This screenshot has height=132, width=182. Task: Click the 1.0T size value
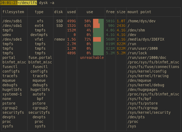121,21
